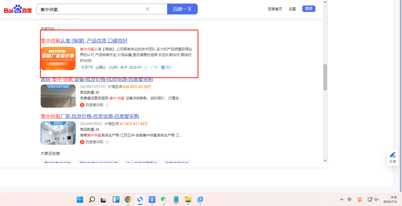Open the 集中供氧厂家-批发价格 result link
Image resolution: width=402 pixels, height=206 pixels.
coord(90,116)
